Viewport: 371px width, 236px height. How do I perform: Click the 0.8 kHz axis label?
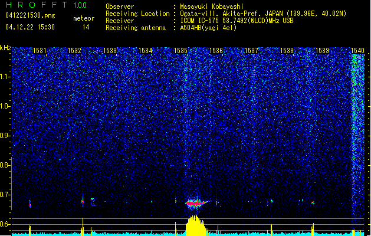4,165
